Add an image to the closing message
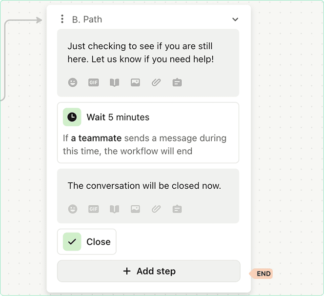Image resolution: width=324 pixels, height=296 pixels. click(135, 209)
